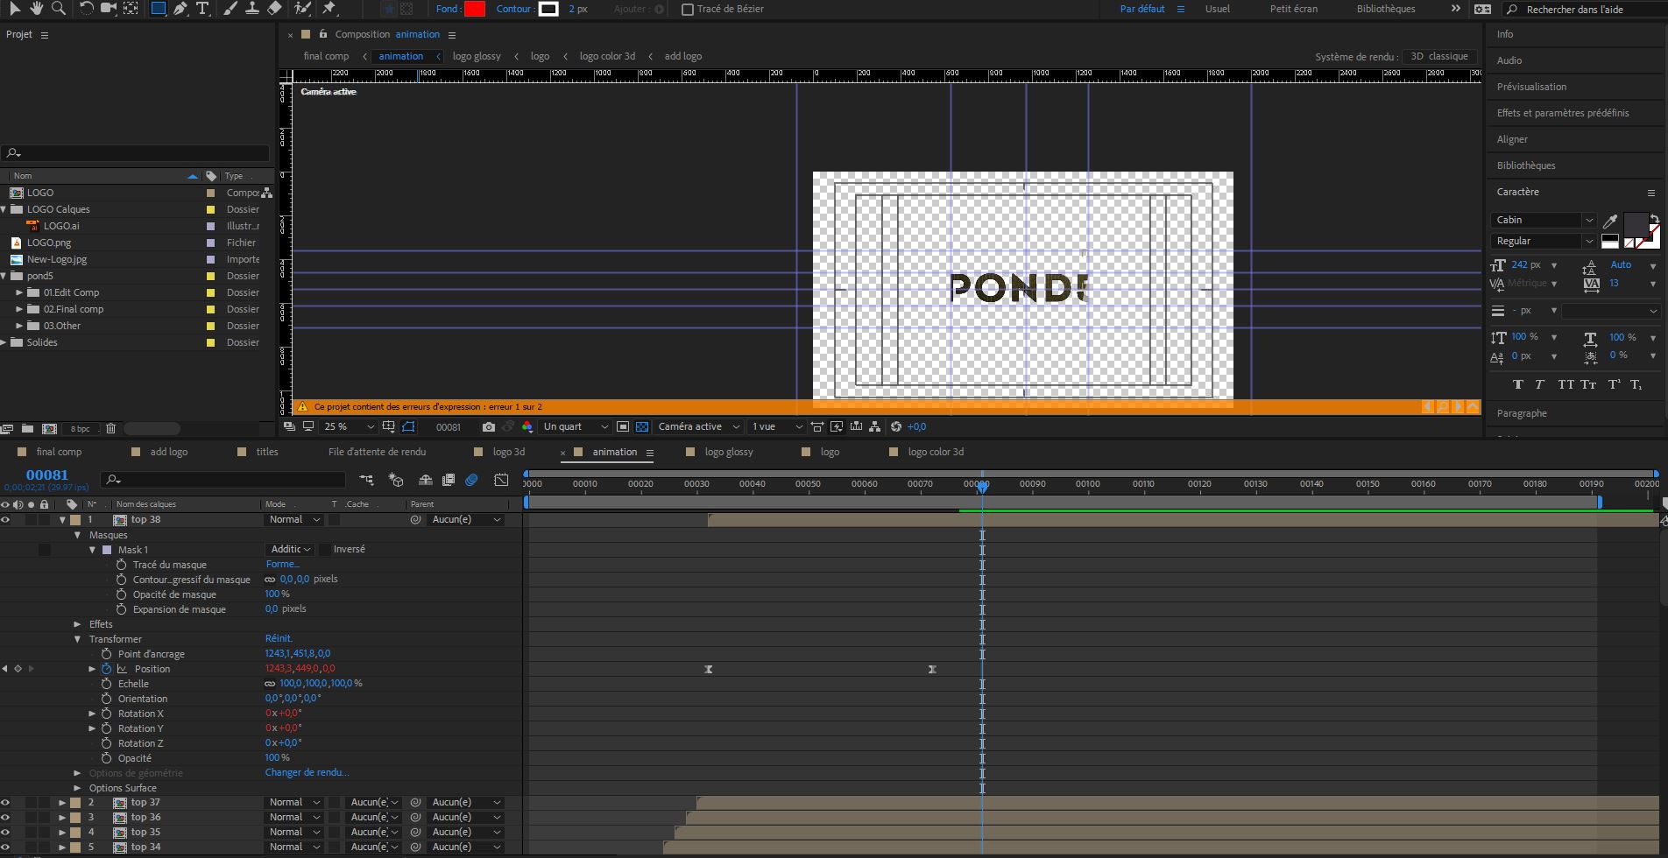This screenshot has height=858, width=1668.
Task: Open the timeline graph editor
Action: [x=501, y=480]
